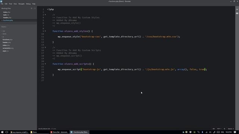Select index.php in Working Files
This screenshot has height=134, width=239.
(x=7, y=12)
